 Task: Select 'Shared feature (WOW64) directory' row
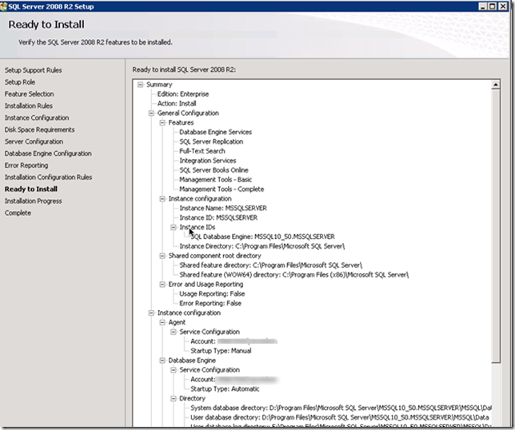[x=294, y=275]
